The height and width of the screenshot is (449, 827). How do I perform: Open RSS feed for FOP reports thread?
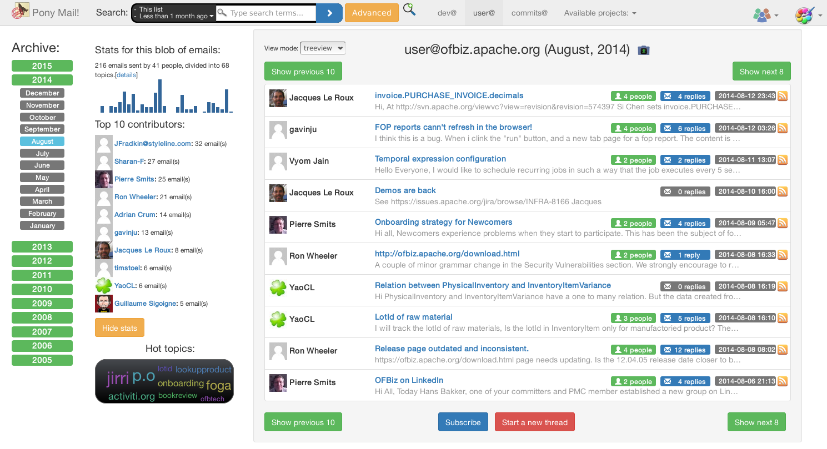pos(783,128)
